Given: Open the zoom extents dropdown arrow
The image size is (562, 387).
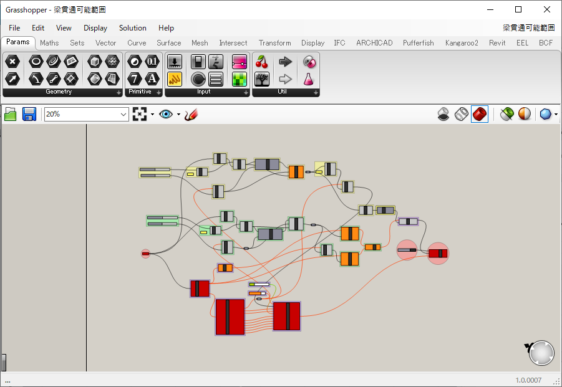Looking at the screenshot, I should [x=152, y=115].
